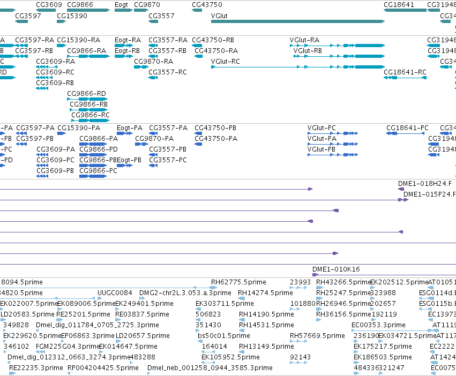Viewport: 456px width, 376px height.
Task: Click transcript CG3609-RC
Action: (x=44, y=78)
